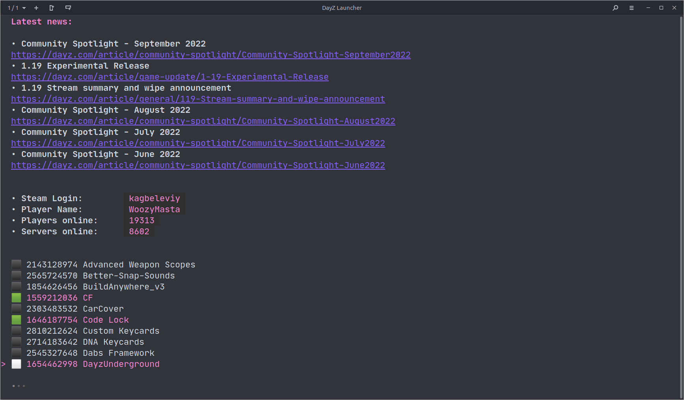
Task: Click the mod name CarCover
Action: 103,309
